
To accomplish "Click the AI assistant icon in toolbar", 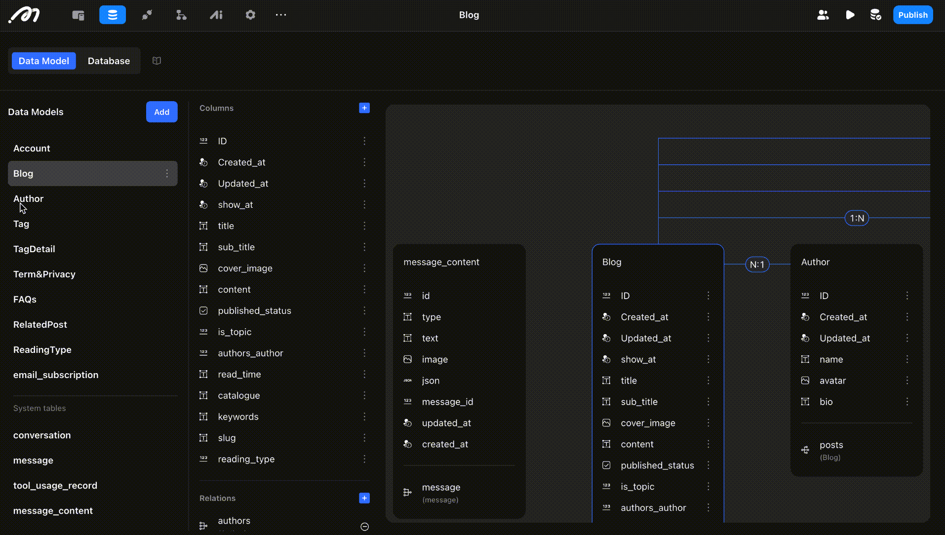I will point(216,15).
